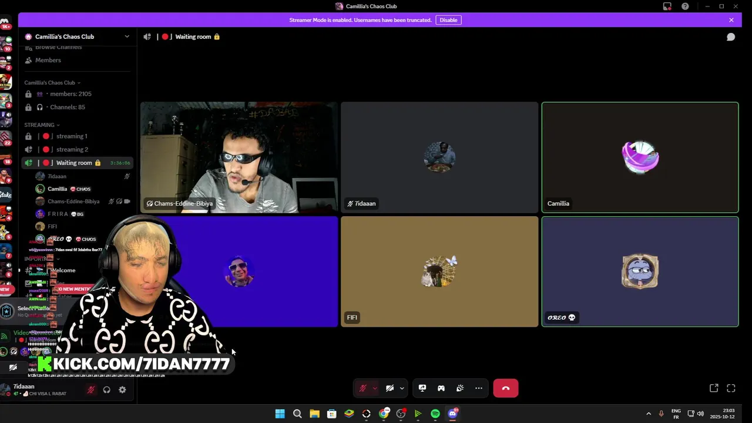Focus the OREO participant tile
Screen dimensions: 752x423
click(640, 271)
